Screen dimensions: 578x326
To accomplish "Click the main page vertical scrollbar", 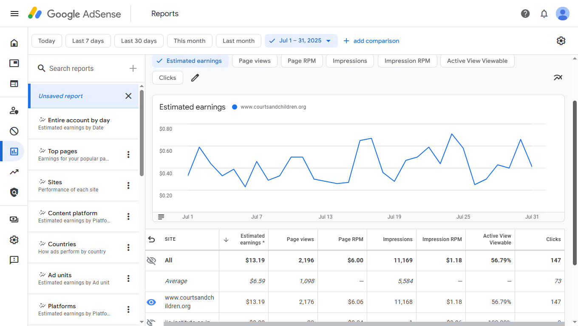I will point(575,183).
